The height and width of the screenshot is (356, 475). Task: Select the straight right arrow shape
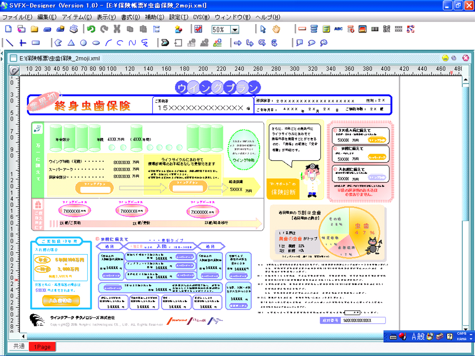point(238,43)
